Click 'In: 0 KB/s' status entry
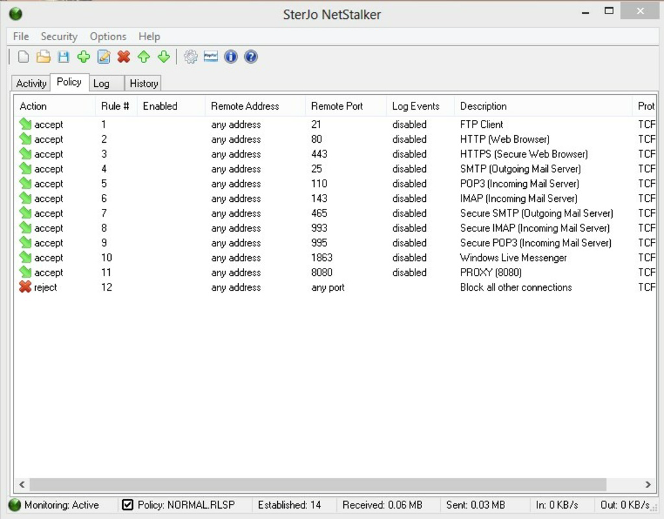 click(556, 505)
